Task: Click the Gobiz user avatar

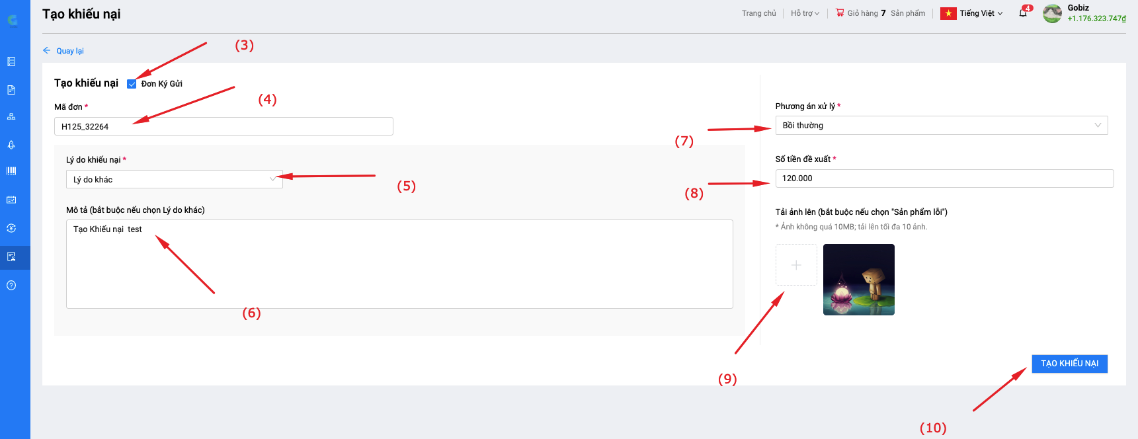Action: [1052, 13]
